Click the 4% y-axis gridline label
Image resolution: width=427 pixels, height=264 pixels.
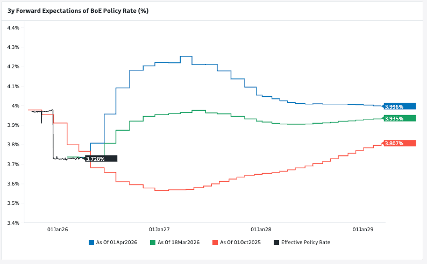click(x=16, y=105)
